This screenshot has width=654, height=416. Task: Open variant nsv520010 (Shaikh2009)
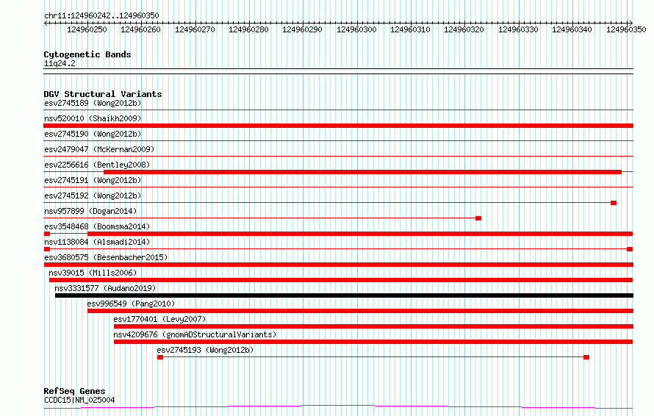(x=93, y=118)
